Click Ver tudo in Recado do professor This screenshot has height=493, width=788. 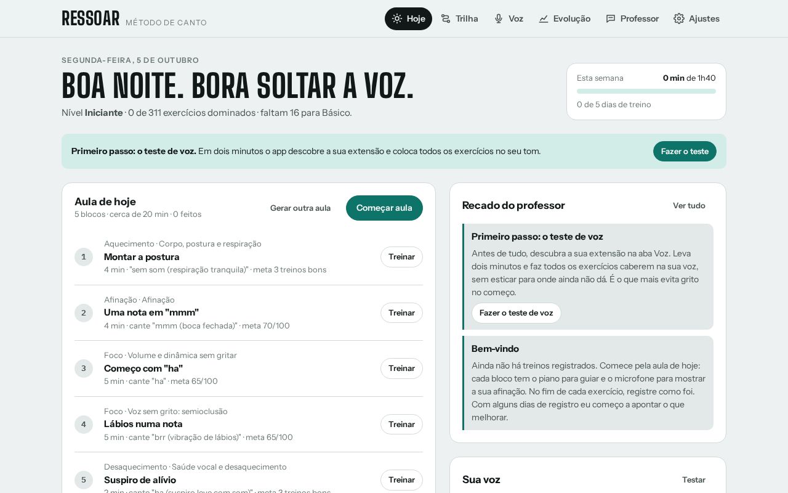(689, 205)
